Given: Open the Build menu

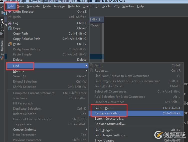Looking at the screenshot, I should (87, 6).
